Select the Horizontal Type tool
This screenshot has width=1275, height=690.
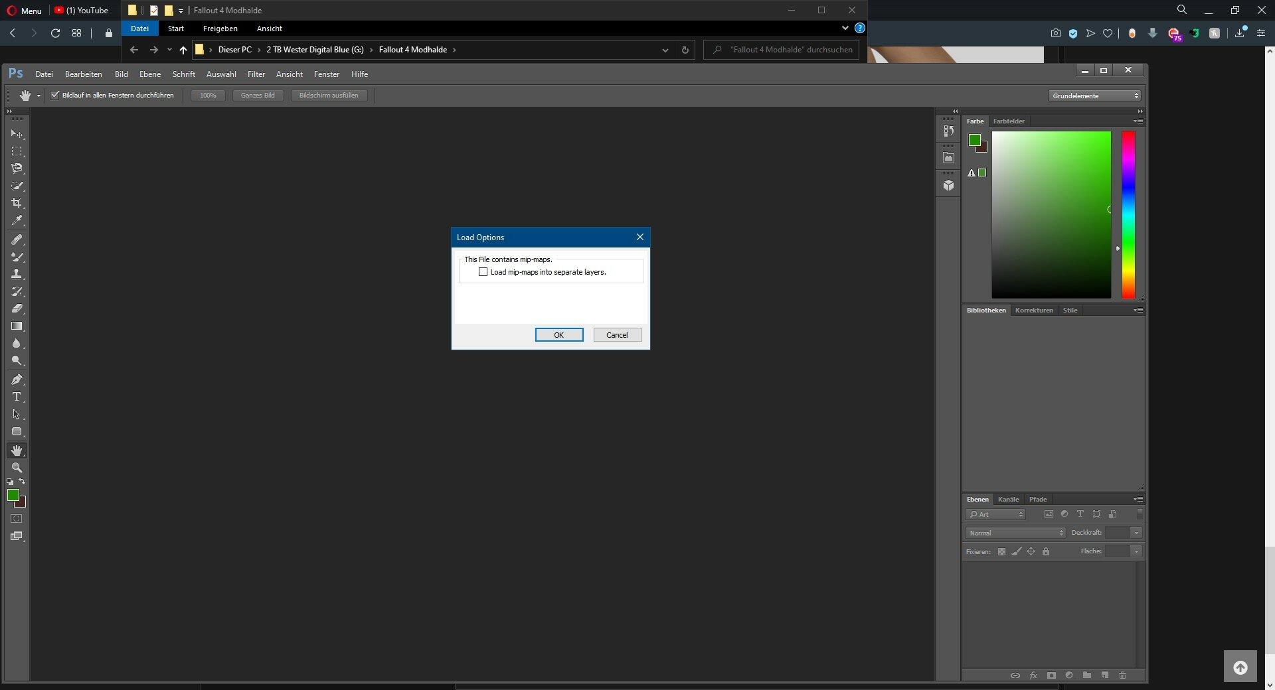coord(17,397)
